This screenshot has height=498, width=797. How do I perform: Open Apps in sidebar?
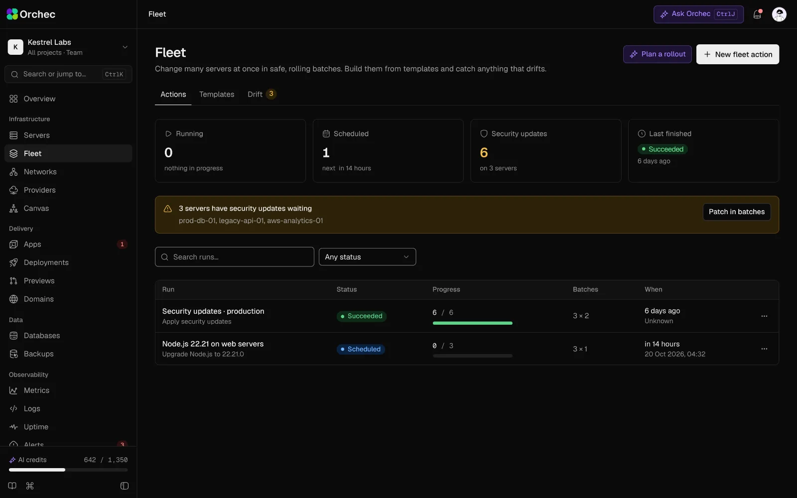(x=68, y=244)
